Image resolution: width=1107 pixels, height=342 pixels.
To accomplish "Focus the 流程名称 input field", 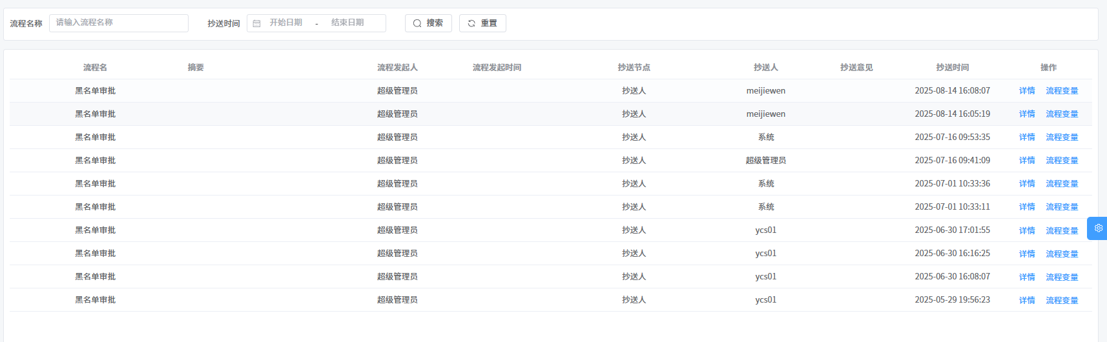I will pyautogui.click(x=119, y=23).
